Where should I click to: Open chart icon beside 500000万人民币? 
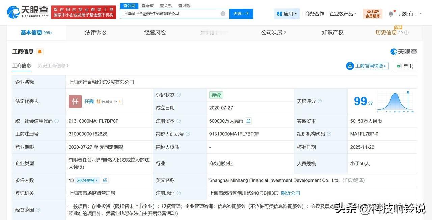pyautogui.click(x=249, y=121)
